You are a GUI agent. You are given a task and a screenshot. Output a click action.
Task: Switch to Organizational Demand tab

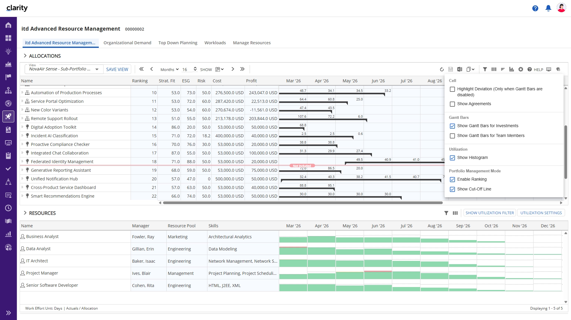tap(127, 43)
